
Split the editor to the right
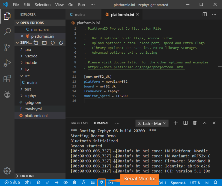[x=205, y=14]
